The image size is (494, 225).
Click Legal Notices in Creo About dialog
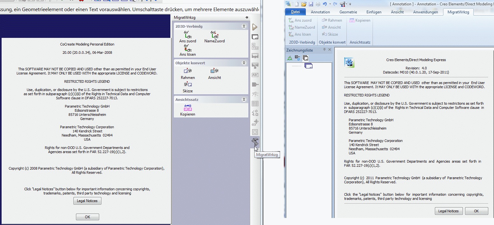pos(449,211)
